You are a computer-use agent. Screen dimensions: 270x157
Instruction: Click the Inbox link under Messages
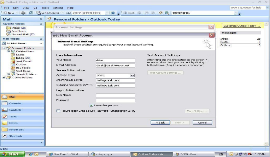(224, 39)
